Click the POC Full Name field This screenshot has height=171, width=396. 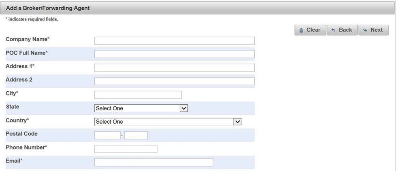pos(174,54)
